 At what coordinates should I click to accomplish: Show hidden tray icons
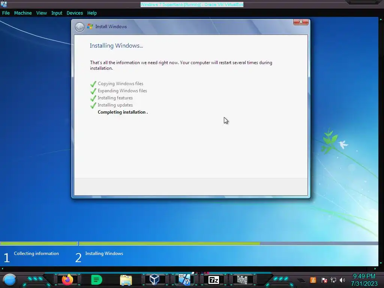click(x=301, y=280)
